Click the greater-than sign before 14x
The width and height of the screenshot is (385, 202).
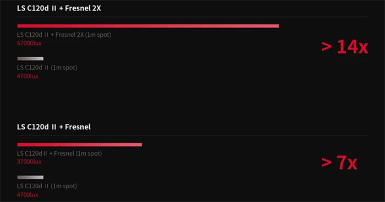tap(327, 47)
